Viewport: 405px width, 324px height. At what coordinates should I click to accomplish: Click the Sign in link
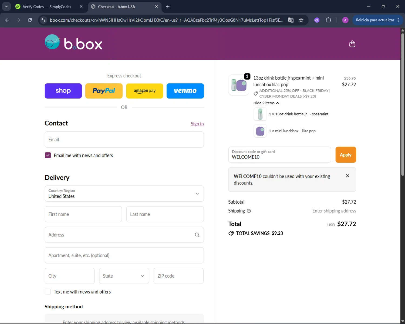point(197,124)
